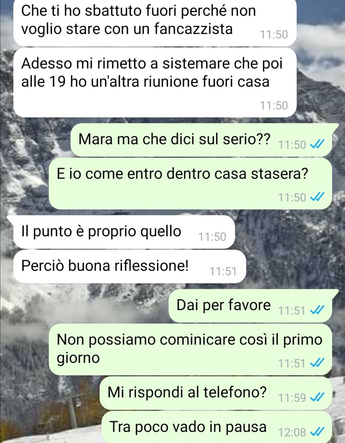345x443 pixels.
Task: Tap double-check icon beside 'Dai per favore'
Action: tap(317, 310)
